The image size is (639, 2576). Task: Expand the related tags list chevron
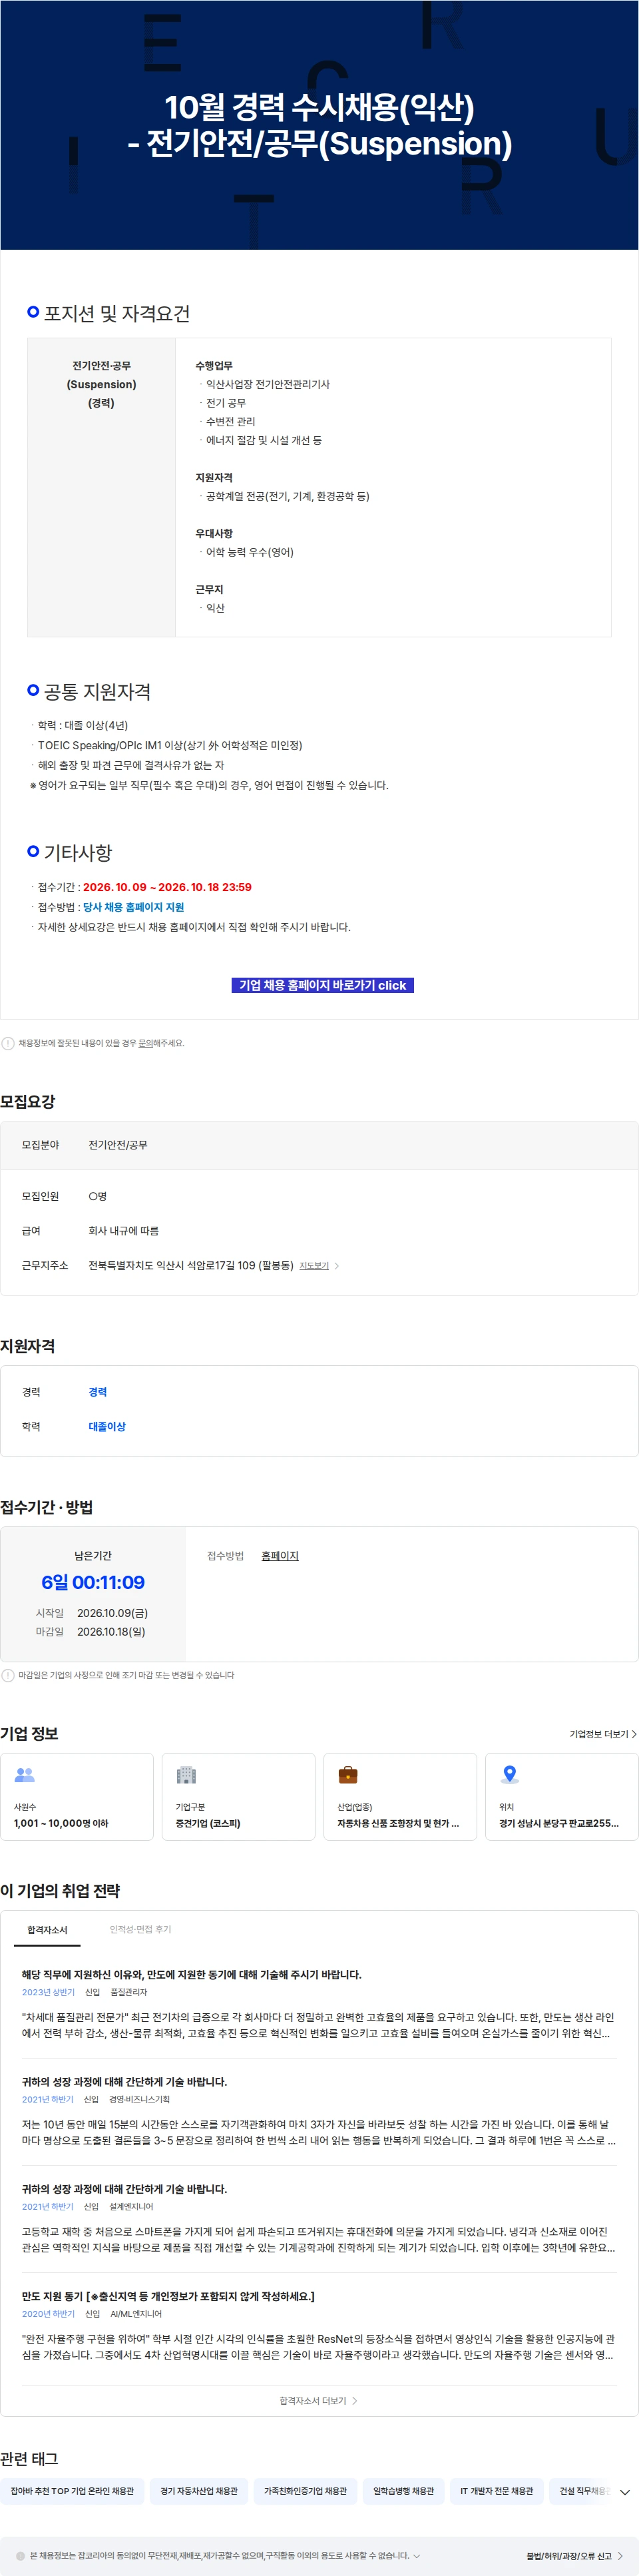click(x=625, y=2492)
